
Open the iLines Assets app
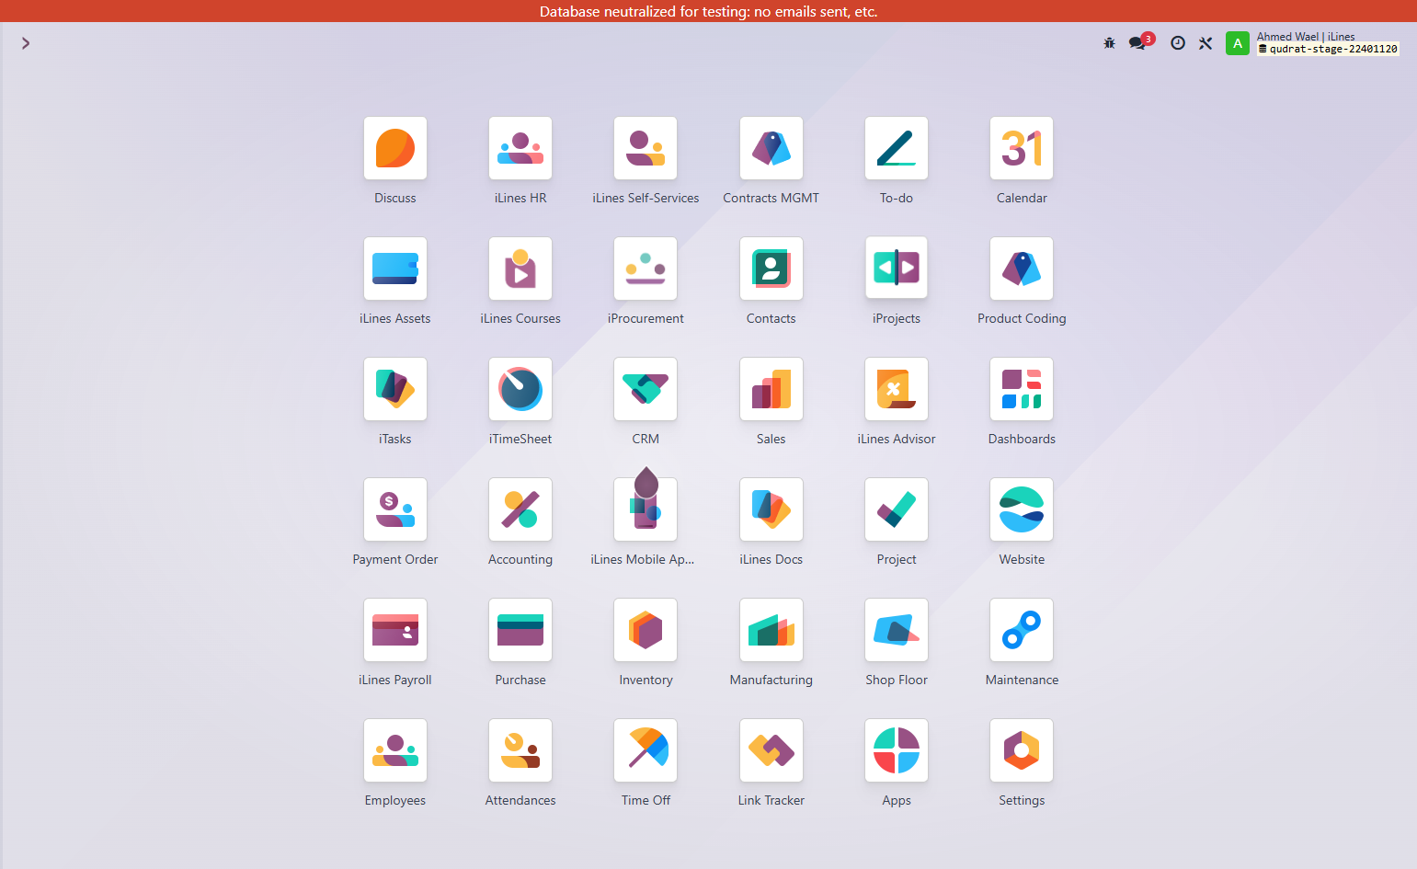(x=395, y=269)
